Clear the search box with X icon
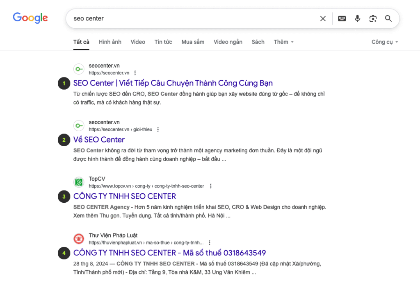This screenshot has width=420, height=283. (x=323, y=18)
